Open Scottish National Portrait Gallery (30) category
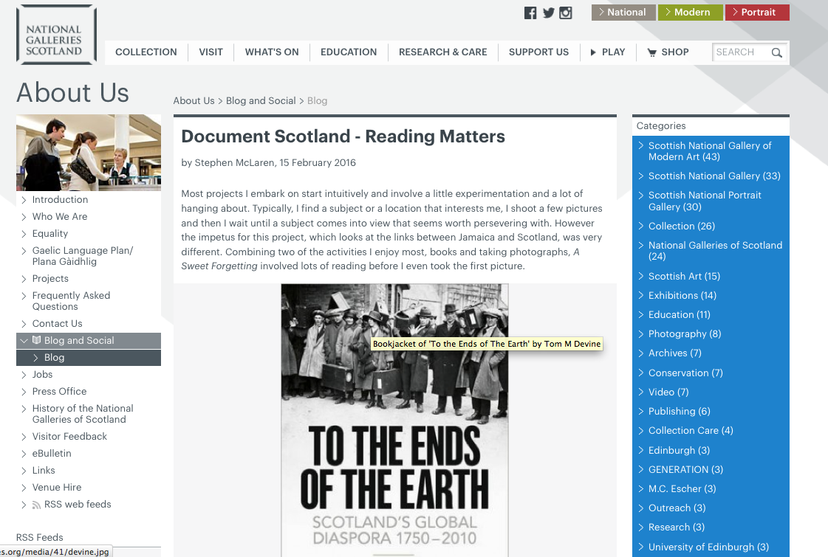 click(705, 201)
